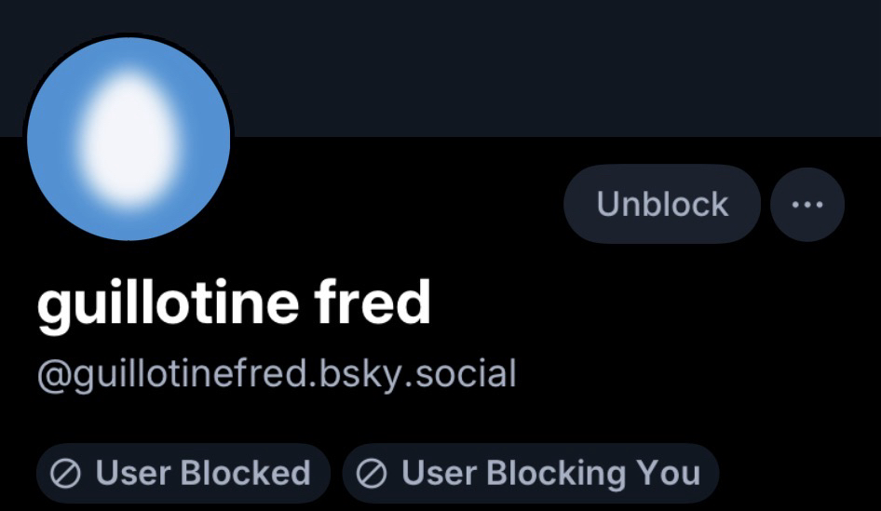Click the word "You" in the second badge
Viewport: 881px width, 511px height.
point(668,473)
